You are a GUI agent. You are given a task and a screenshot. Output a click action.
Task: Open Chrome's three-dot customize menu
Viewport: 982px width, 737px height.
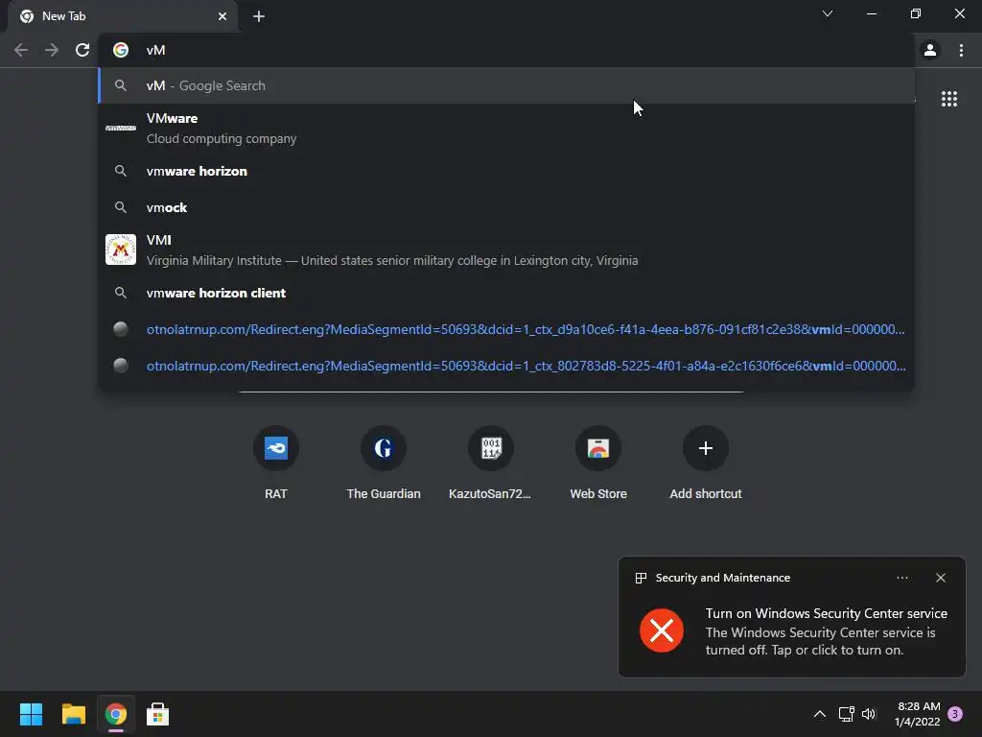(x=961, y=50)
